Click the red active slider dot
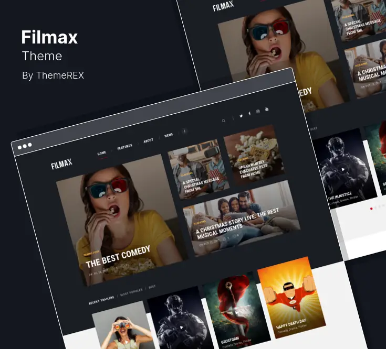 pos(371,209)
